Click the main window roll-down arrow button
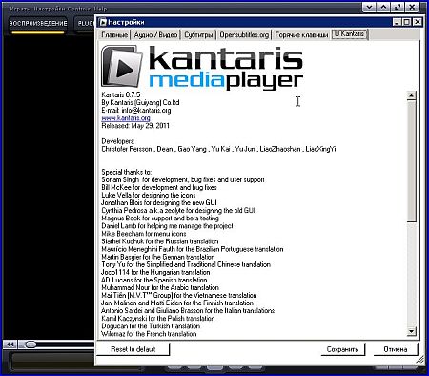Viewport: 429px width, 376px height. tap(369, 7)
